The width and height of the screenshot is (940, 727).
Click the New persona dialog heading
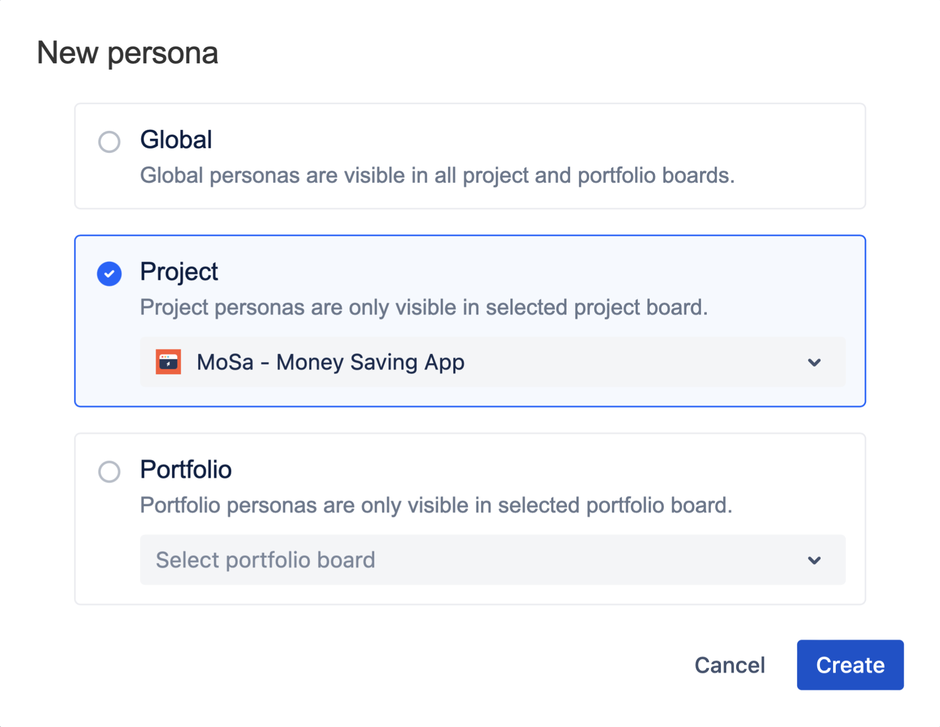[127, 53]
